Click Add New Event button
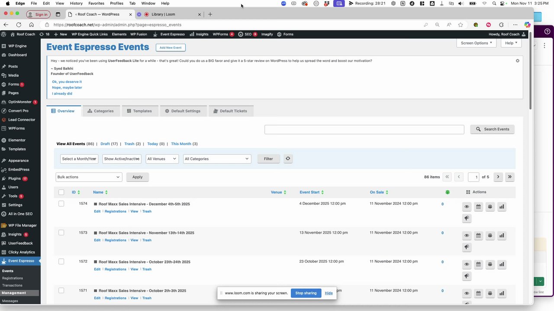This screenshot has width=554, height=311. pos(171,48)
